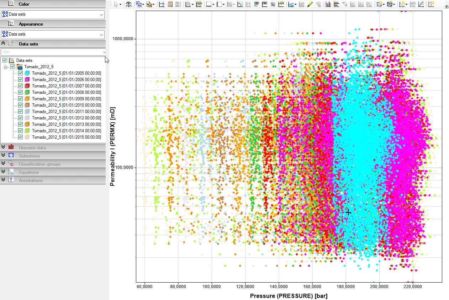Image resolution: width=449 pixels, height=300 pixels.
Task: Click the vertical histogram bars icon
Action: pos(328,4)
